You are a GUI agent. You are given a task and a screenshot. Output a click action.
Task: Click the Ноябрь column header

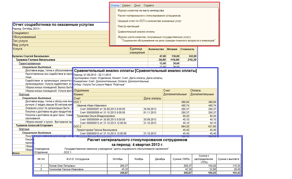point(139,159)
